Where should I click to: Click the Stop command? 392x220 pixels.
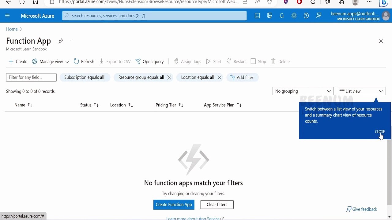[258, 61]
